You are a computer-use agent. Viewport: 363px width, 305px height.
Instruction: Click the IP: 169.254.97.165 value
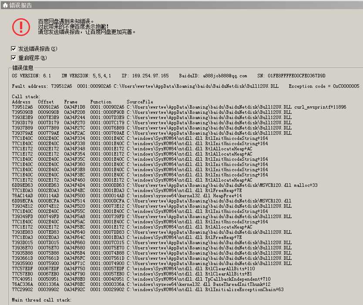click(x=145, y=76)
